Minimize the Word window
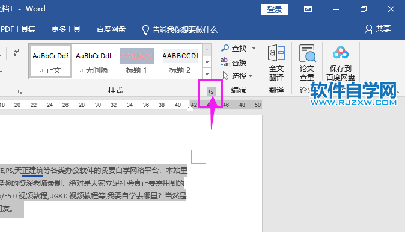The height and width of the screenshot is (232, 405). 336,9
